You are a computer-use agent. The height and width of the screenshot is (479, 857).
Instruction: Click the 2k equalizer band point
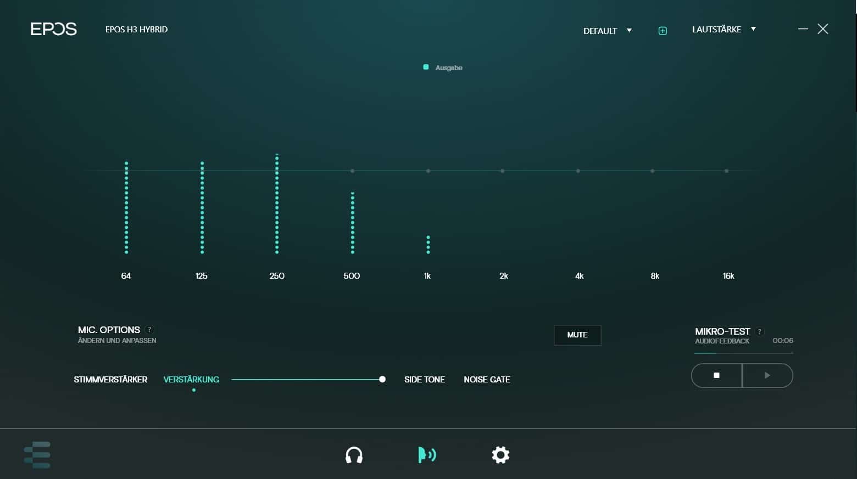(503, 171)
